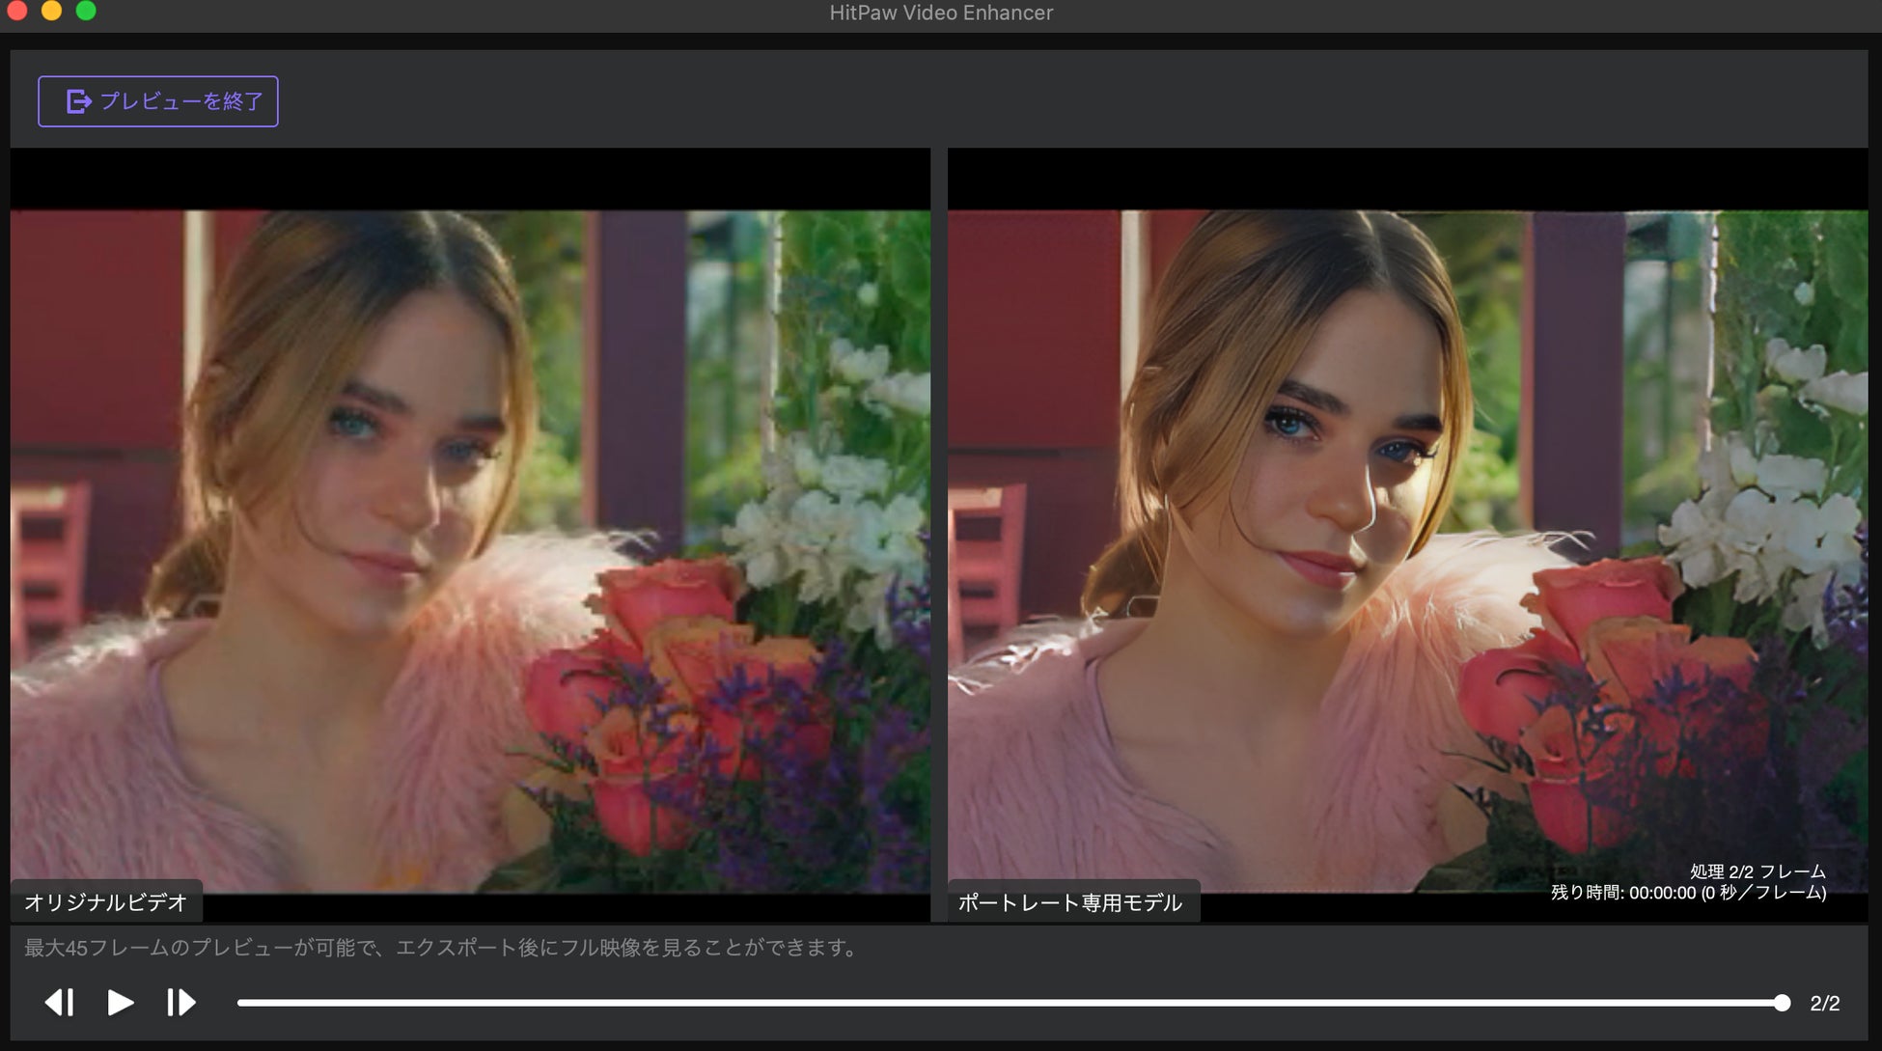
Task: Play the preview video
Action: click(x=120, y=1003)
